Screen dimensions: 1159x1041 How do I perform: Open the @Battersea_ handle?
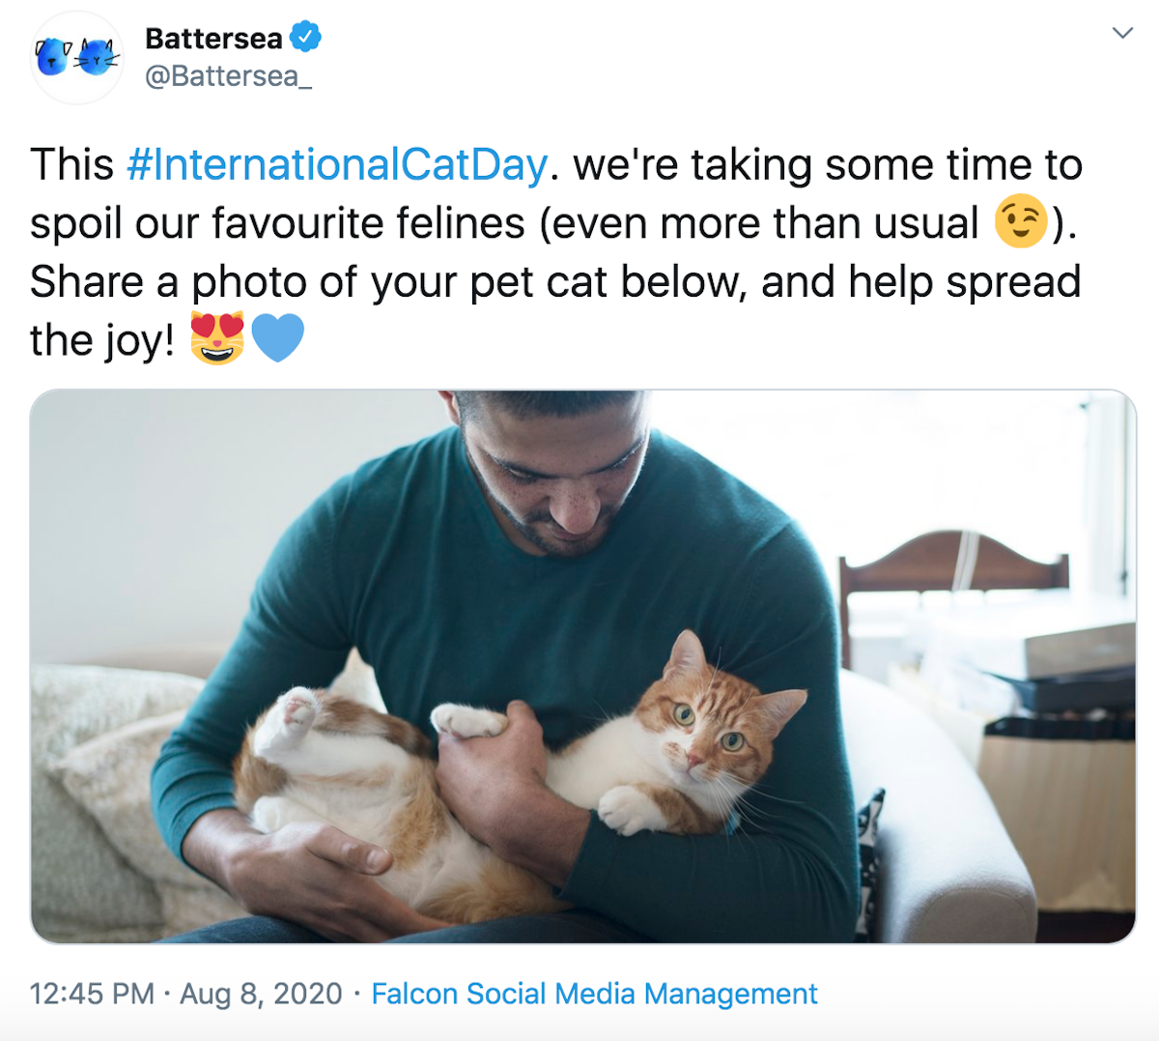click(x=228, y=76)
